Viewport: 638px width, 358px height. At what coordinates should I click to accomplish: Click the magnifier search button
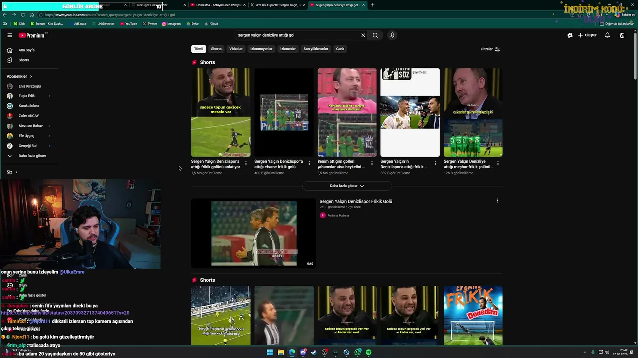tap(375, 35)
